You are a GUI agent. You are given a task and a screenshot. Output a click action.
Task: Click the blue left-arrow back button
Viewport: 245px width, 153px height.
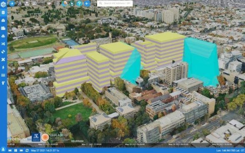(87, 3)
